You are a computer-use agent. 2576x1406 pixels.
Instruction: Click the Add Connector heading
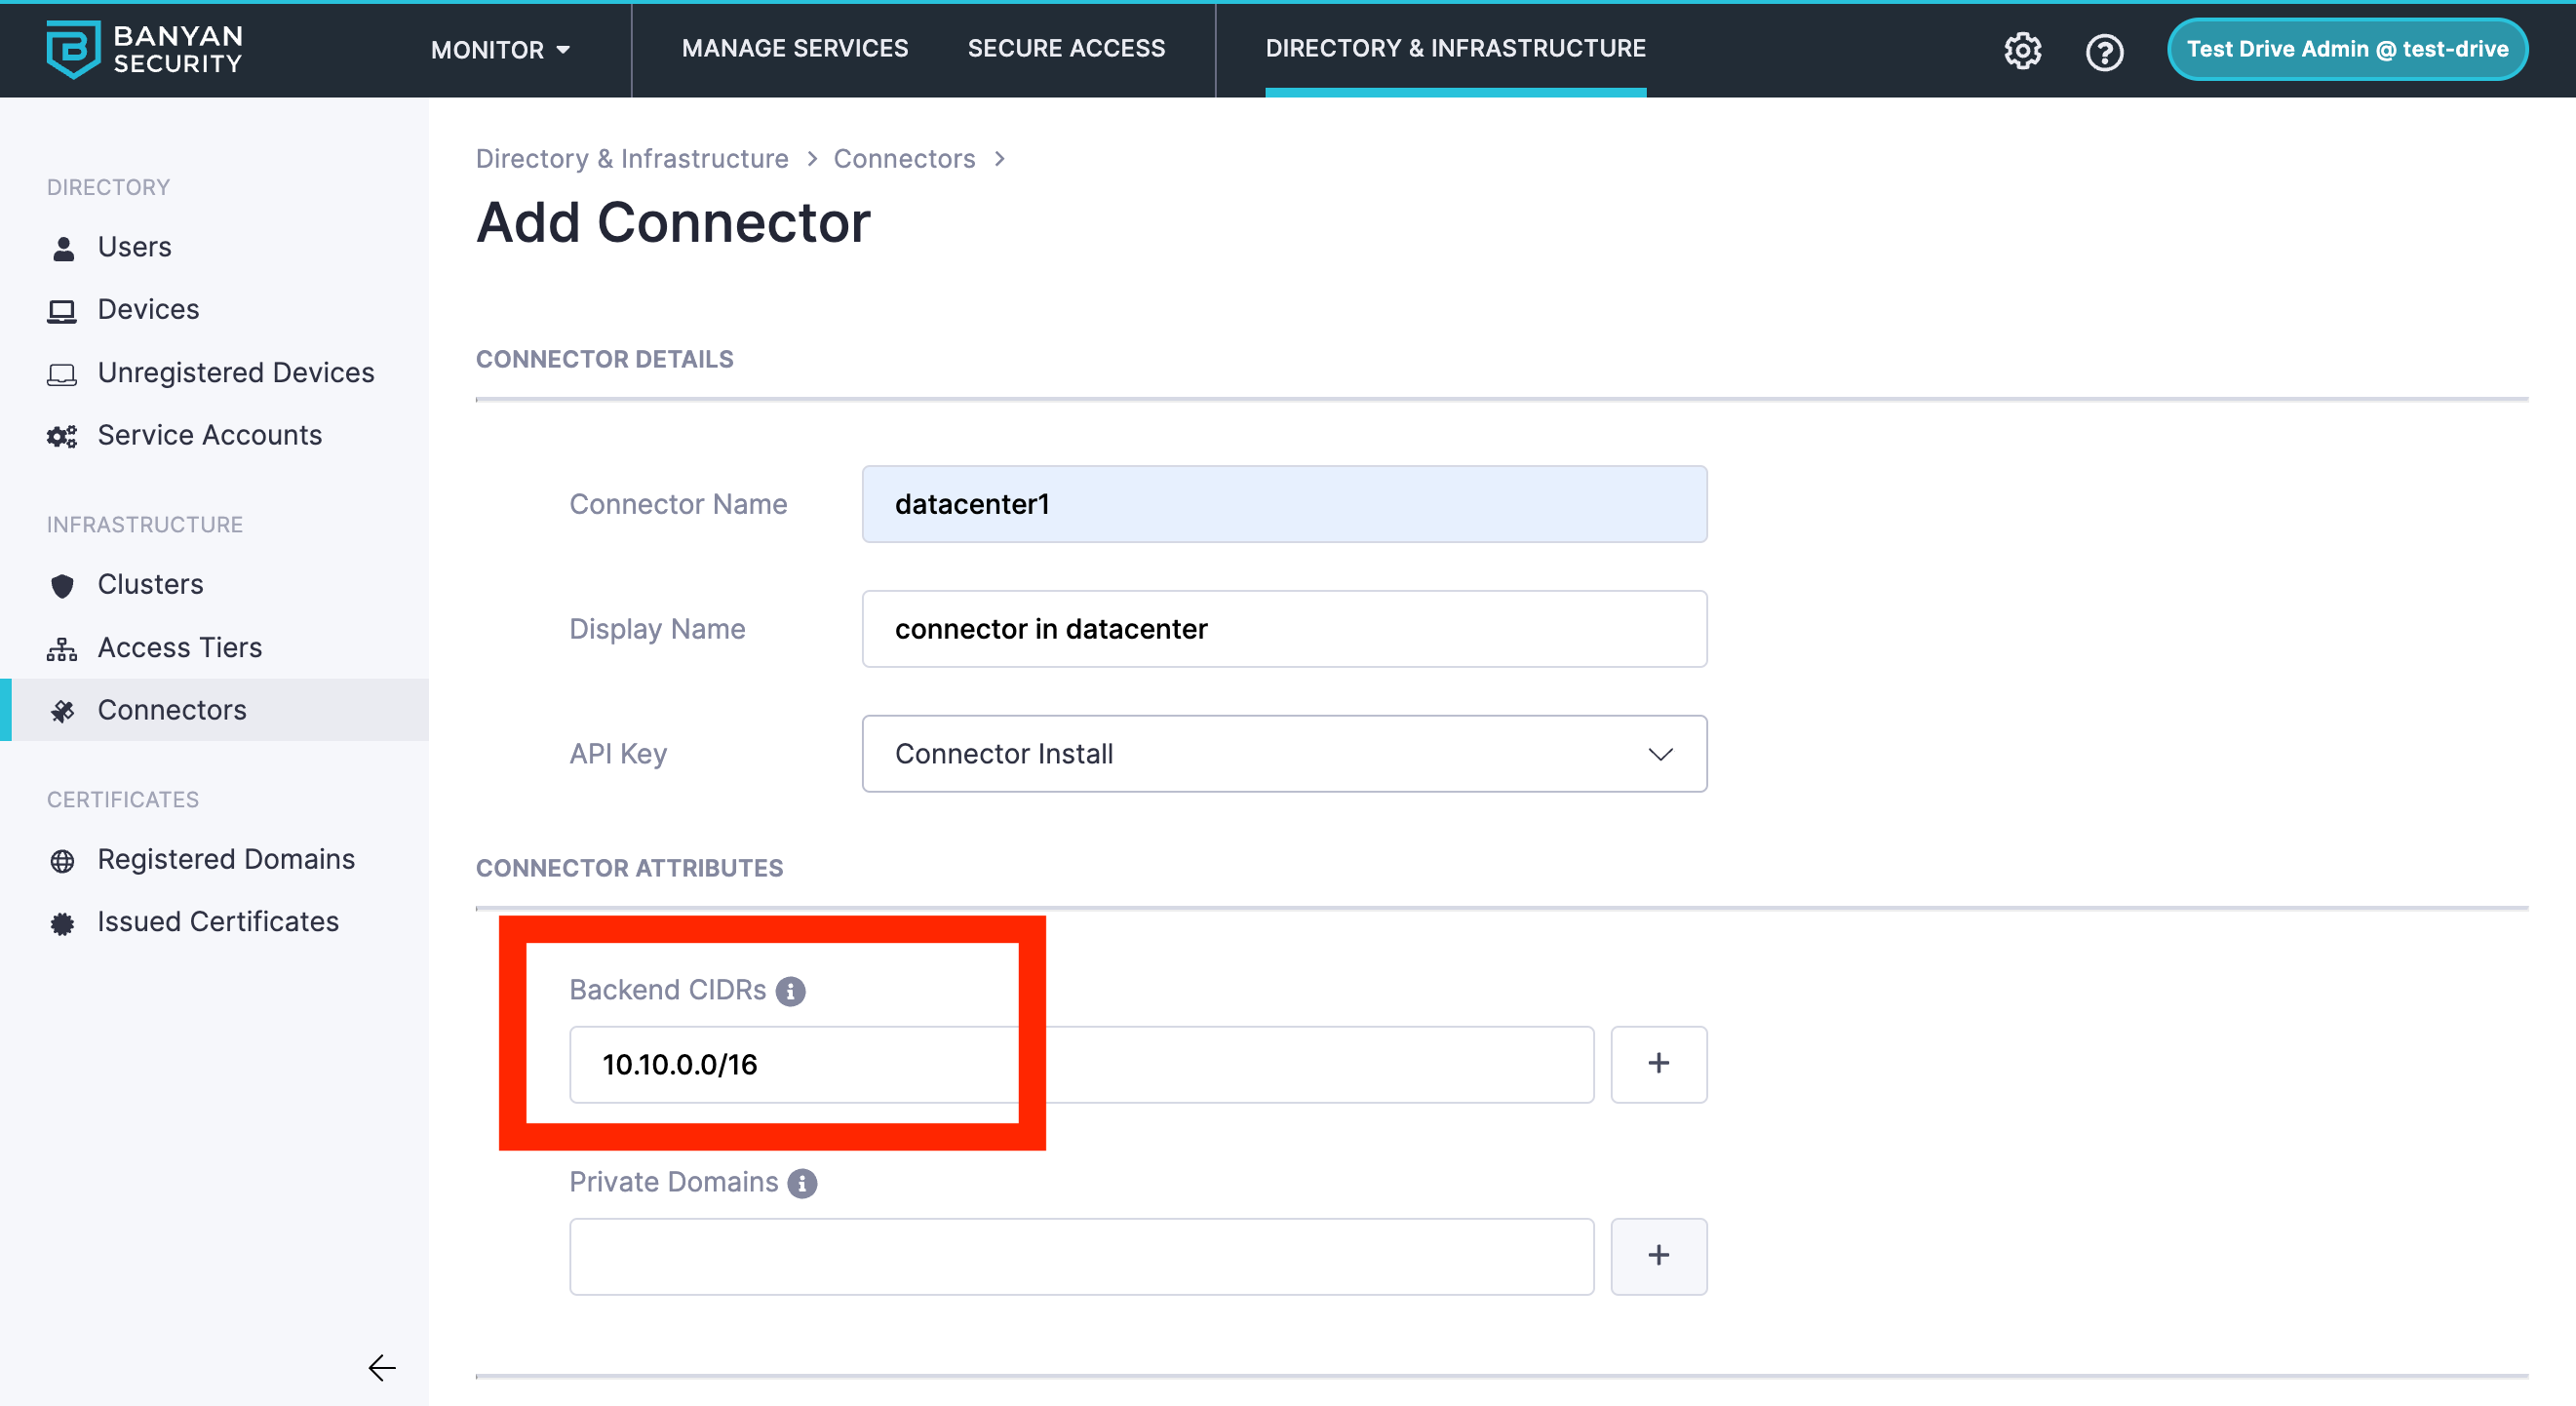pos(673,222)
